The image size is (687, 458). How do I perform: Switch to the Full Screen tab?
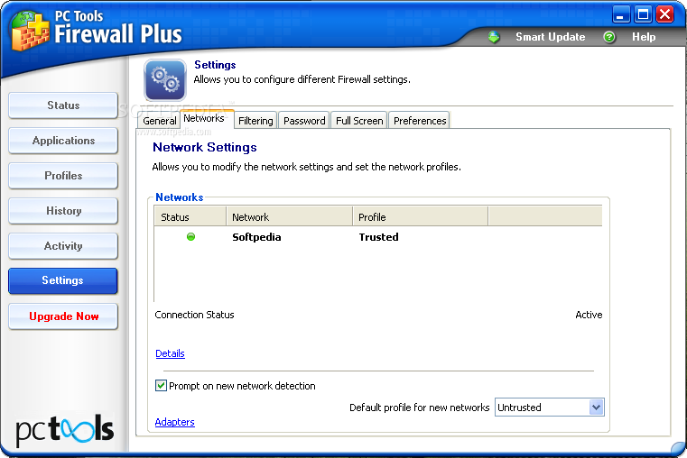(359, 121)
